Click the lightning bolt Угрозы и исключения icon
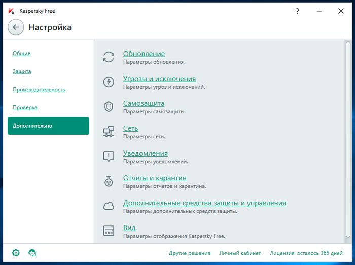 click(109, 82)
